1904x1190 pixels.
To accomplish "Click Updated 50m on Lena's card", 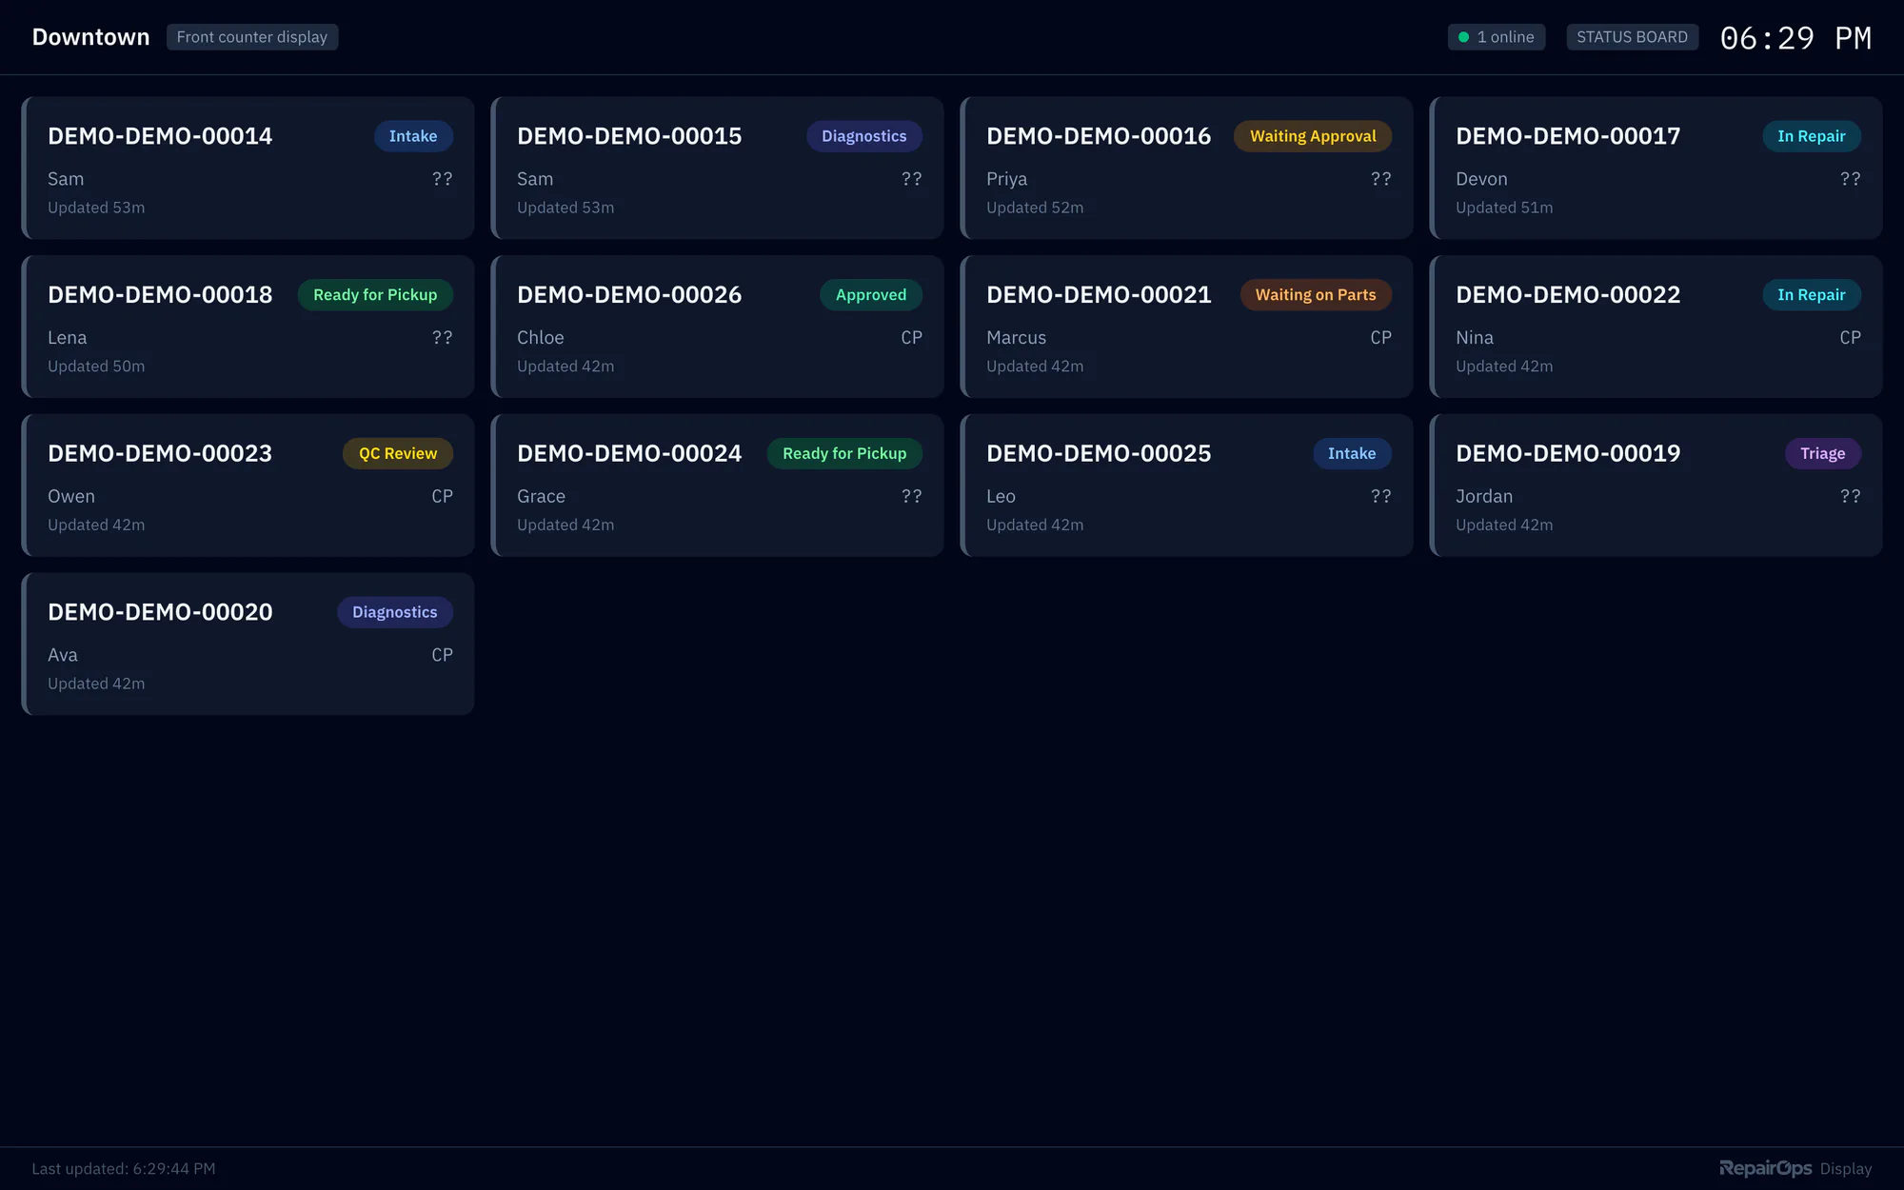I will (x=96, y=367).
